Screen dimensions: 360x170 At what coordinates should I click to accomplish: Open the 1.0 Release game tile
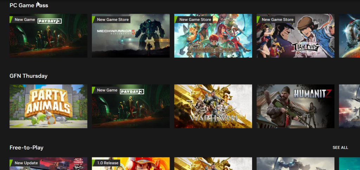131,164
